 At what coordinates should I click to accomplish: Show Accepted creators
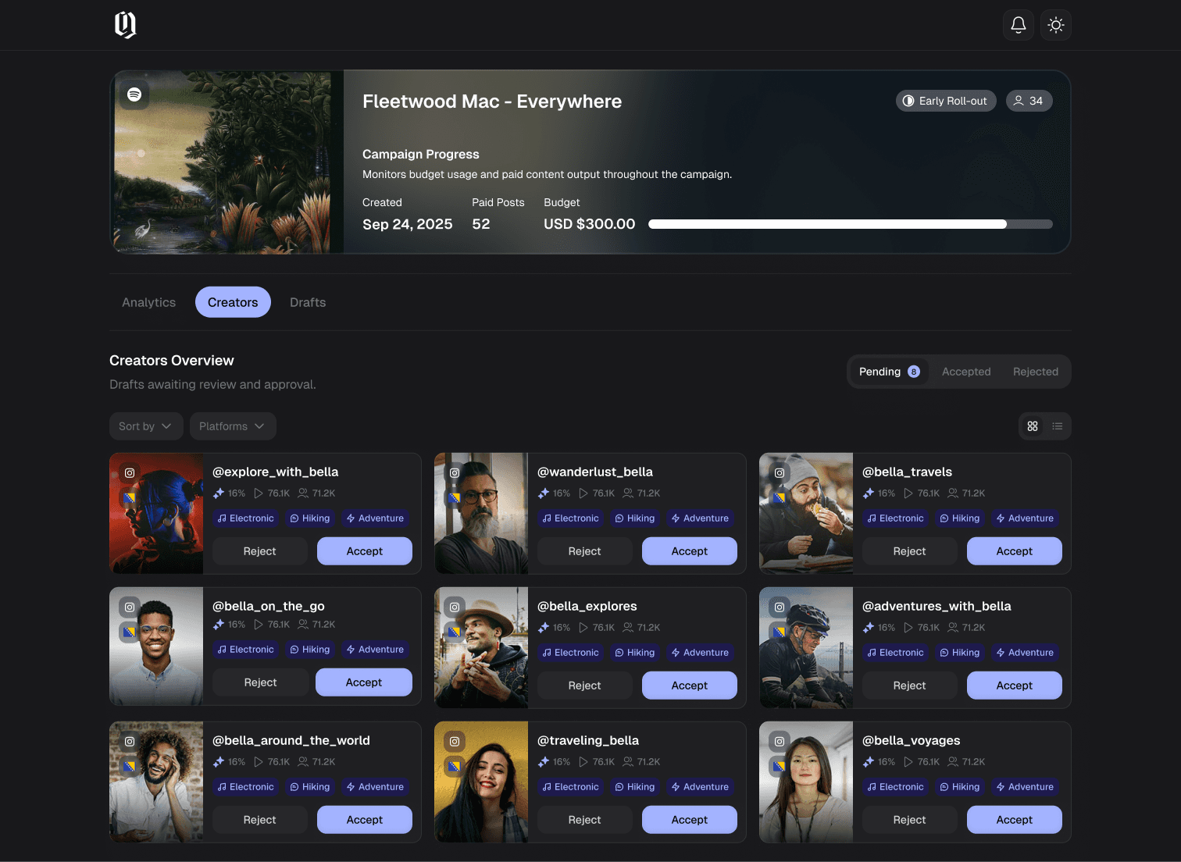[966, 372]
